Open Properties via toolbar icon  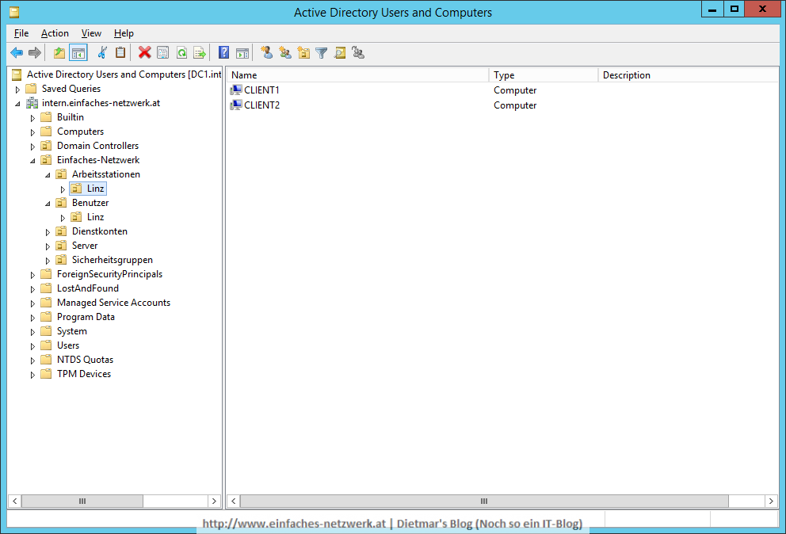(163, 52)
